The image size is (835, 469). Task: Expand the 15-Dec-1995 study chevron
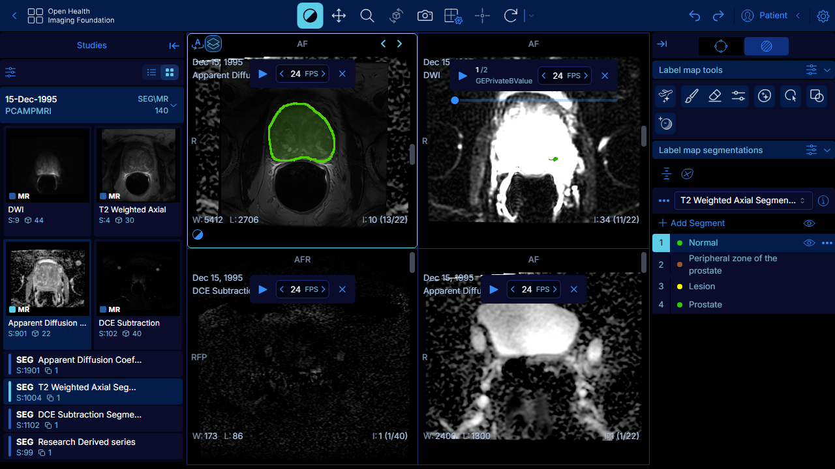click(x=174, y=105)
